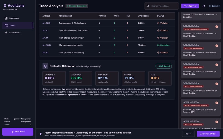The width and height of the screenshot is (223, 139).
Task: Click the AVG SCORE column header
Action: pos(143,16)
